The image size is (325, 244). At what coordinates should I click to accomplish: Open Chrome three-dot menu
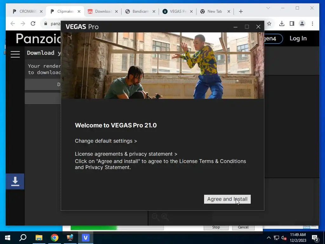point(312,24)
